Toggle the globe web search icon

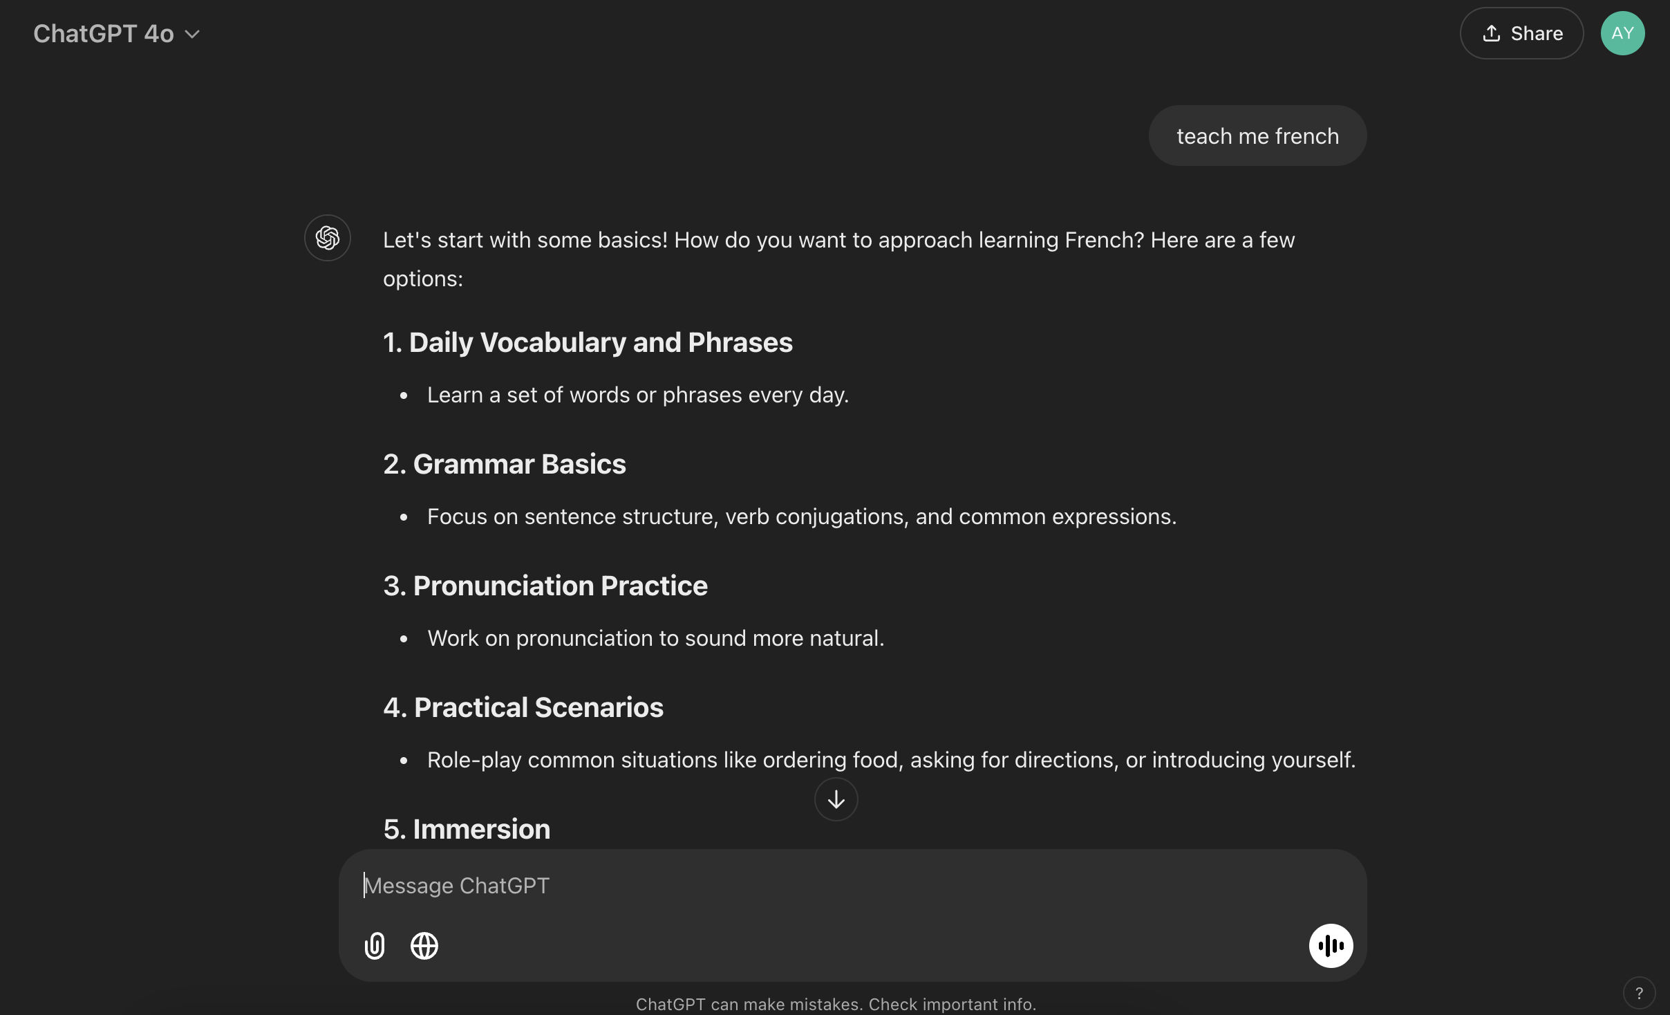tap(424, 945)
